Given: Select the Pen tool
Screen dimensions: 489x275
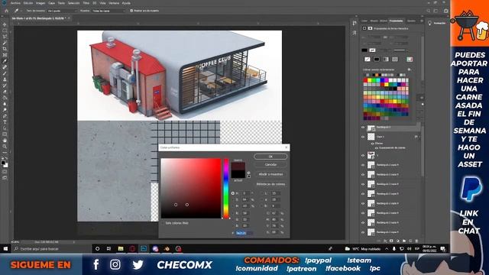Looking at the screenshot, I should tap(5, 116).
